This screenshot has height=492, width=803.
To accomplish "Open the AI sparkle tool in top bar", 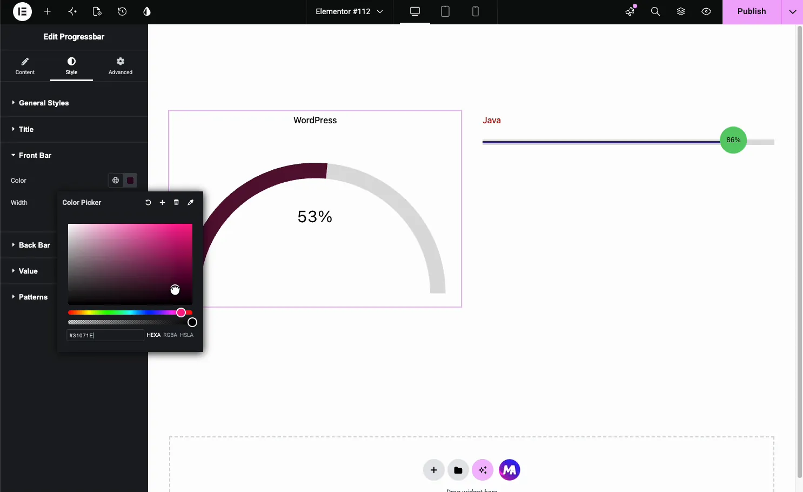I will 72,11.
